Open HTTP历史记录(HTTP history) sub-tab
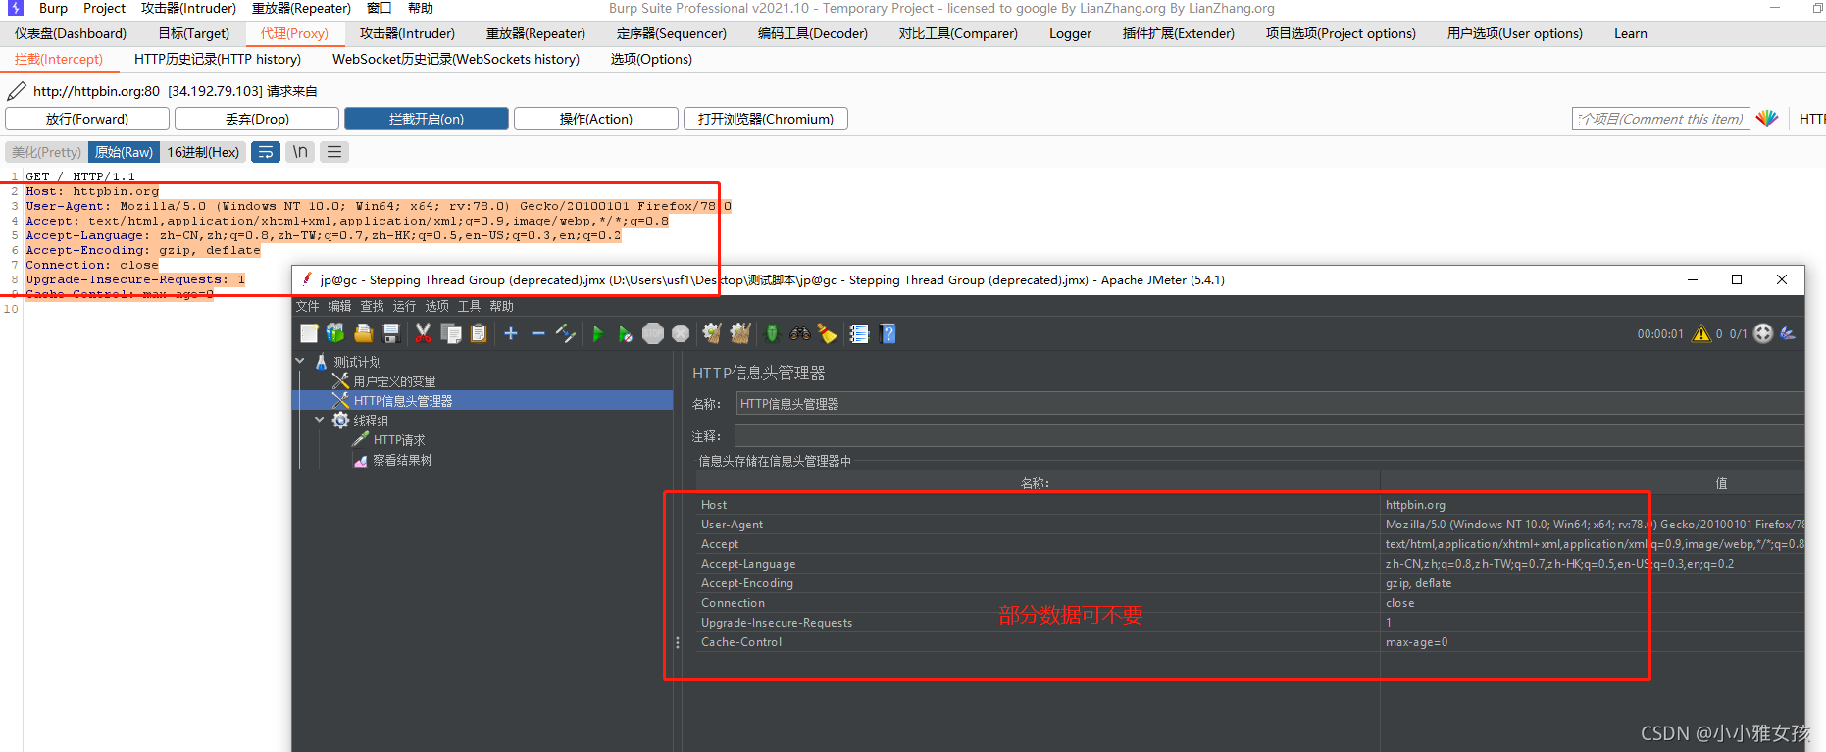 point(218,59)
